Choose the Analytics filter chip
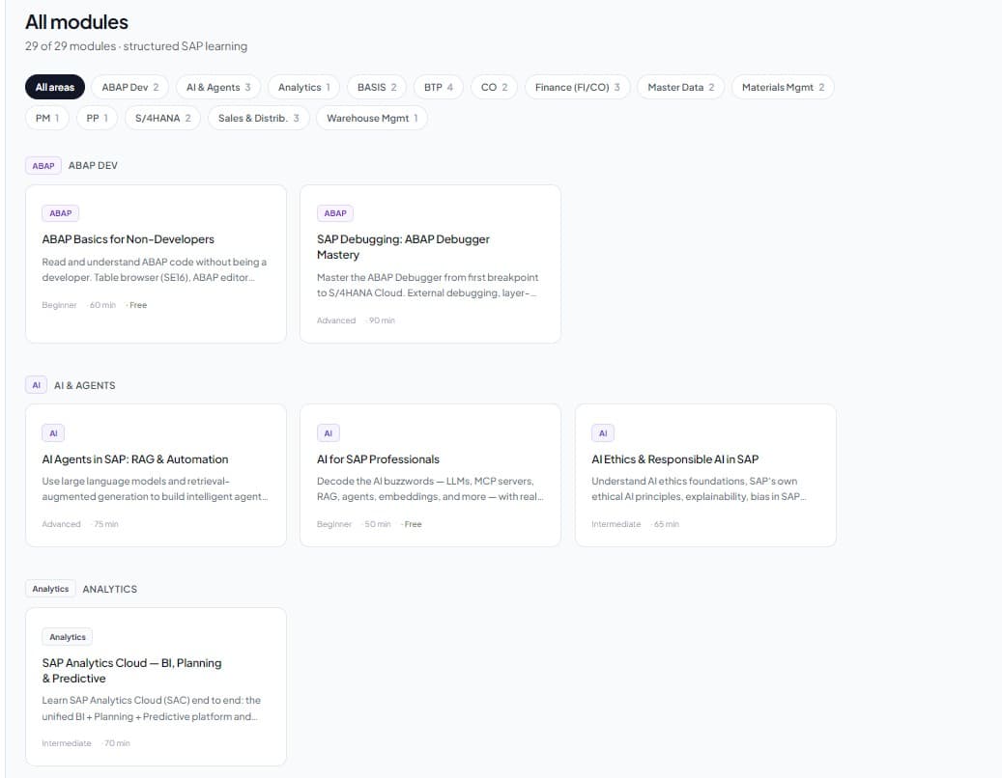Viewport: 1002px width, 778px height. click(x=304, y=87)
